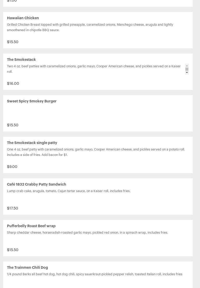
Task: Click the $16.00 Smokestack price
Action: coord(13,84)
